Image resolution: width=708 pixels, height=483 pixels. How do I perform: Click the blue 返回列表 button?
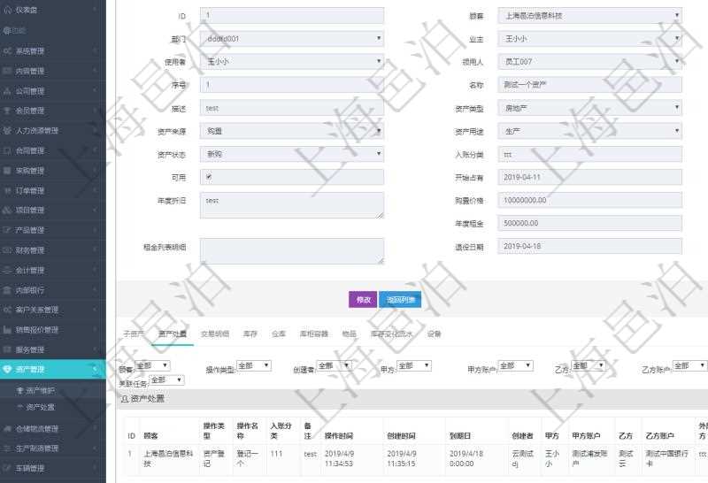pyautogui.click(x=401, y=300)
